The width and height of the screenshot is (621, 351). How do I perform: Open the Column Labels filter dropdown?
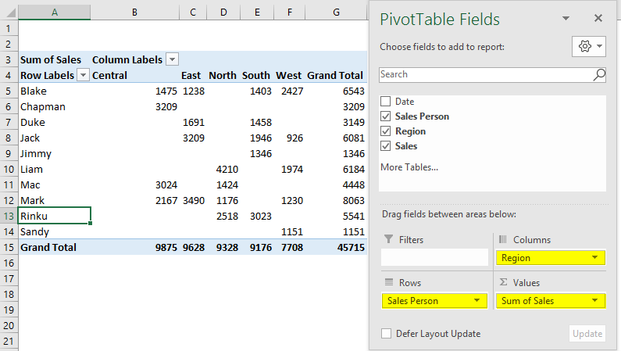pyautogui.click(x=173, y=59)
